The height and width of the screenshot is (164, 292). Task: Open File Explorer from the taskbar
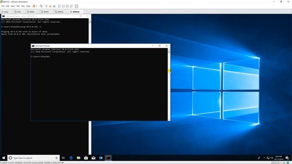pyautogui.click(x=78, y=158)
